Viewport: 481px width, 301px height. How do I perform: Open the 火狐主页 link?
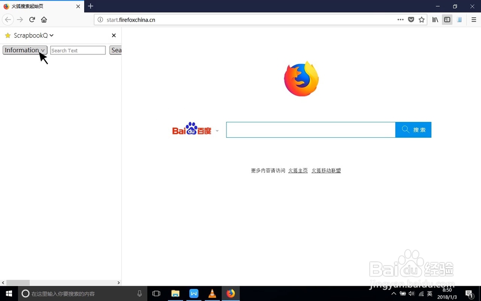click(x=298, y=170)
